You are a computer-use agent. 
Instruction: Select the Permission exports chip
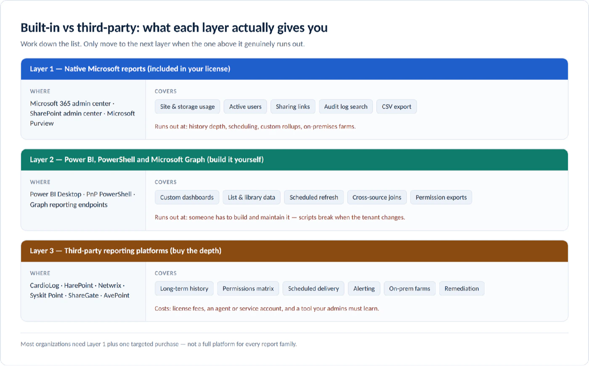coord(441,197)
